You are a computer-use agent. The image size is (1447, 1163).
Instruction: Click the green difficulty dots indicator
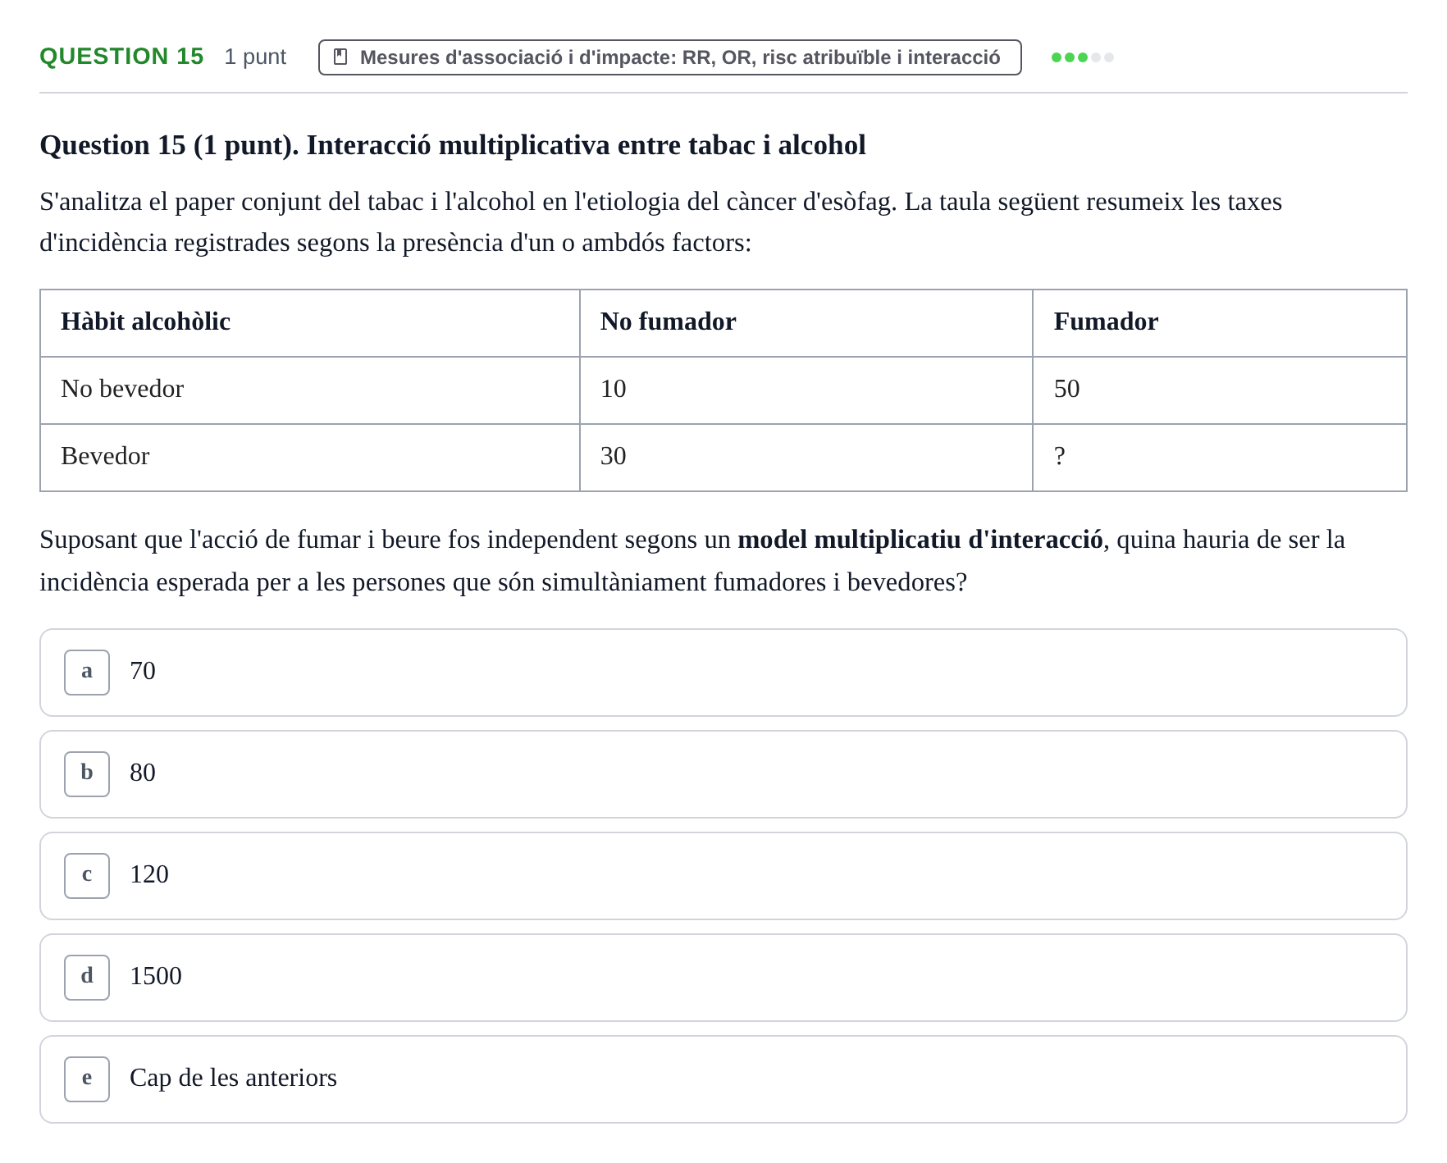[1082, 57]
